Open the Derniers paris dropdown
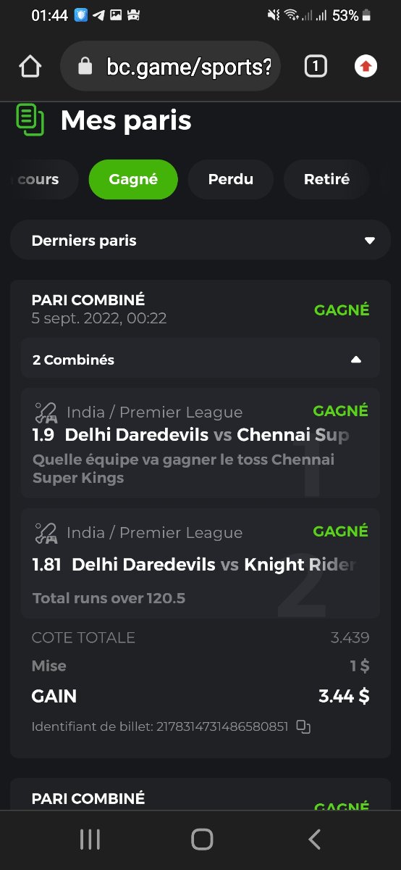401x870 pixels. pyautogui.click(x=200, y=241)
